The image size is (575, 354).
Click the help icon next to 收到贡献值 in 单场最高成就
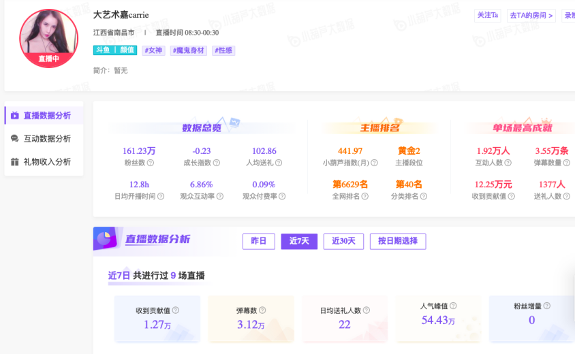click(511, 197)
